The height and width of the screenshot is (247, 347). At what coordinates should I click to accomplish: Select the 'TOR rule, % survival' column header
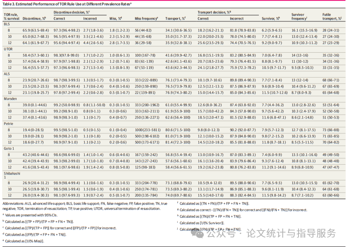pos(11,17)
